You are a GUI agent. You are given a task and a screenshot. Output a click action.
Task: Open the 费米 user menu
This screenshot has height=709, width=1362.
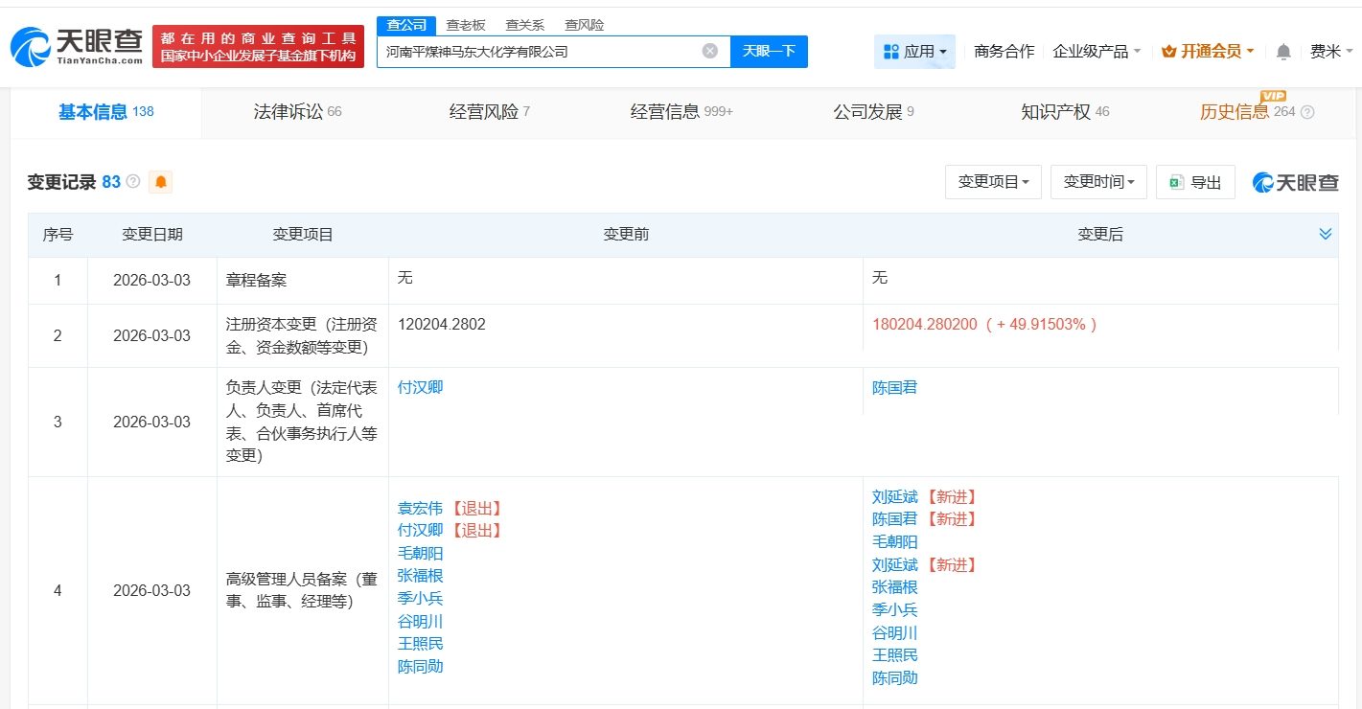coord(1330,52)
